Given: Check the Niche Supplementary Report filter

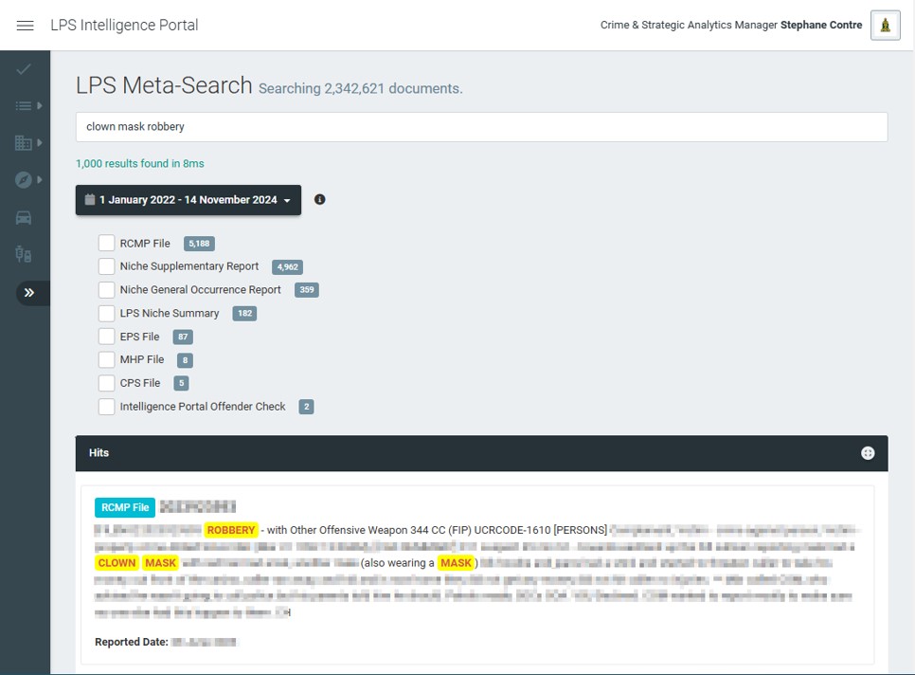Looking at the screenshot, I should point(106,266).
